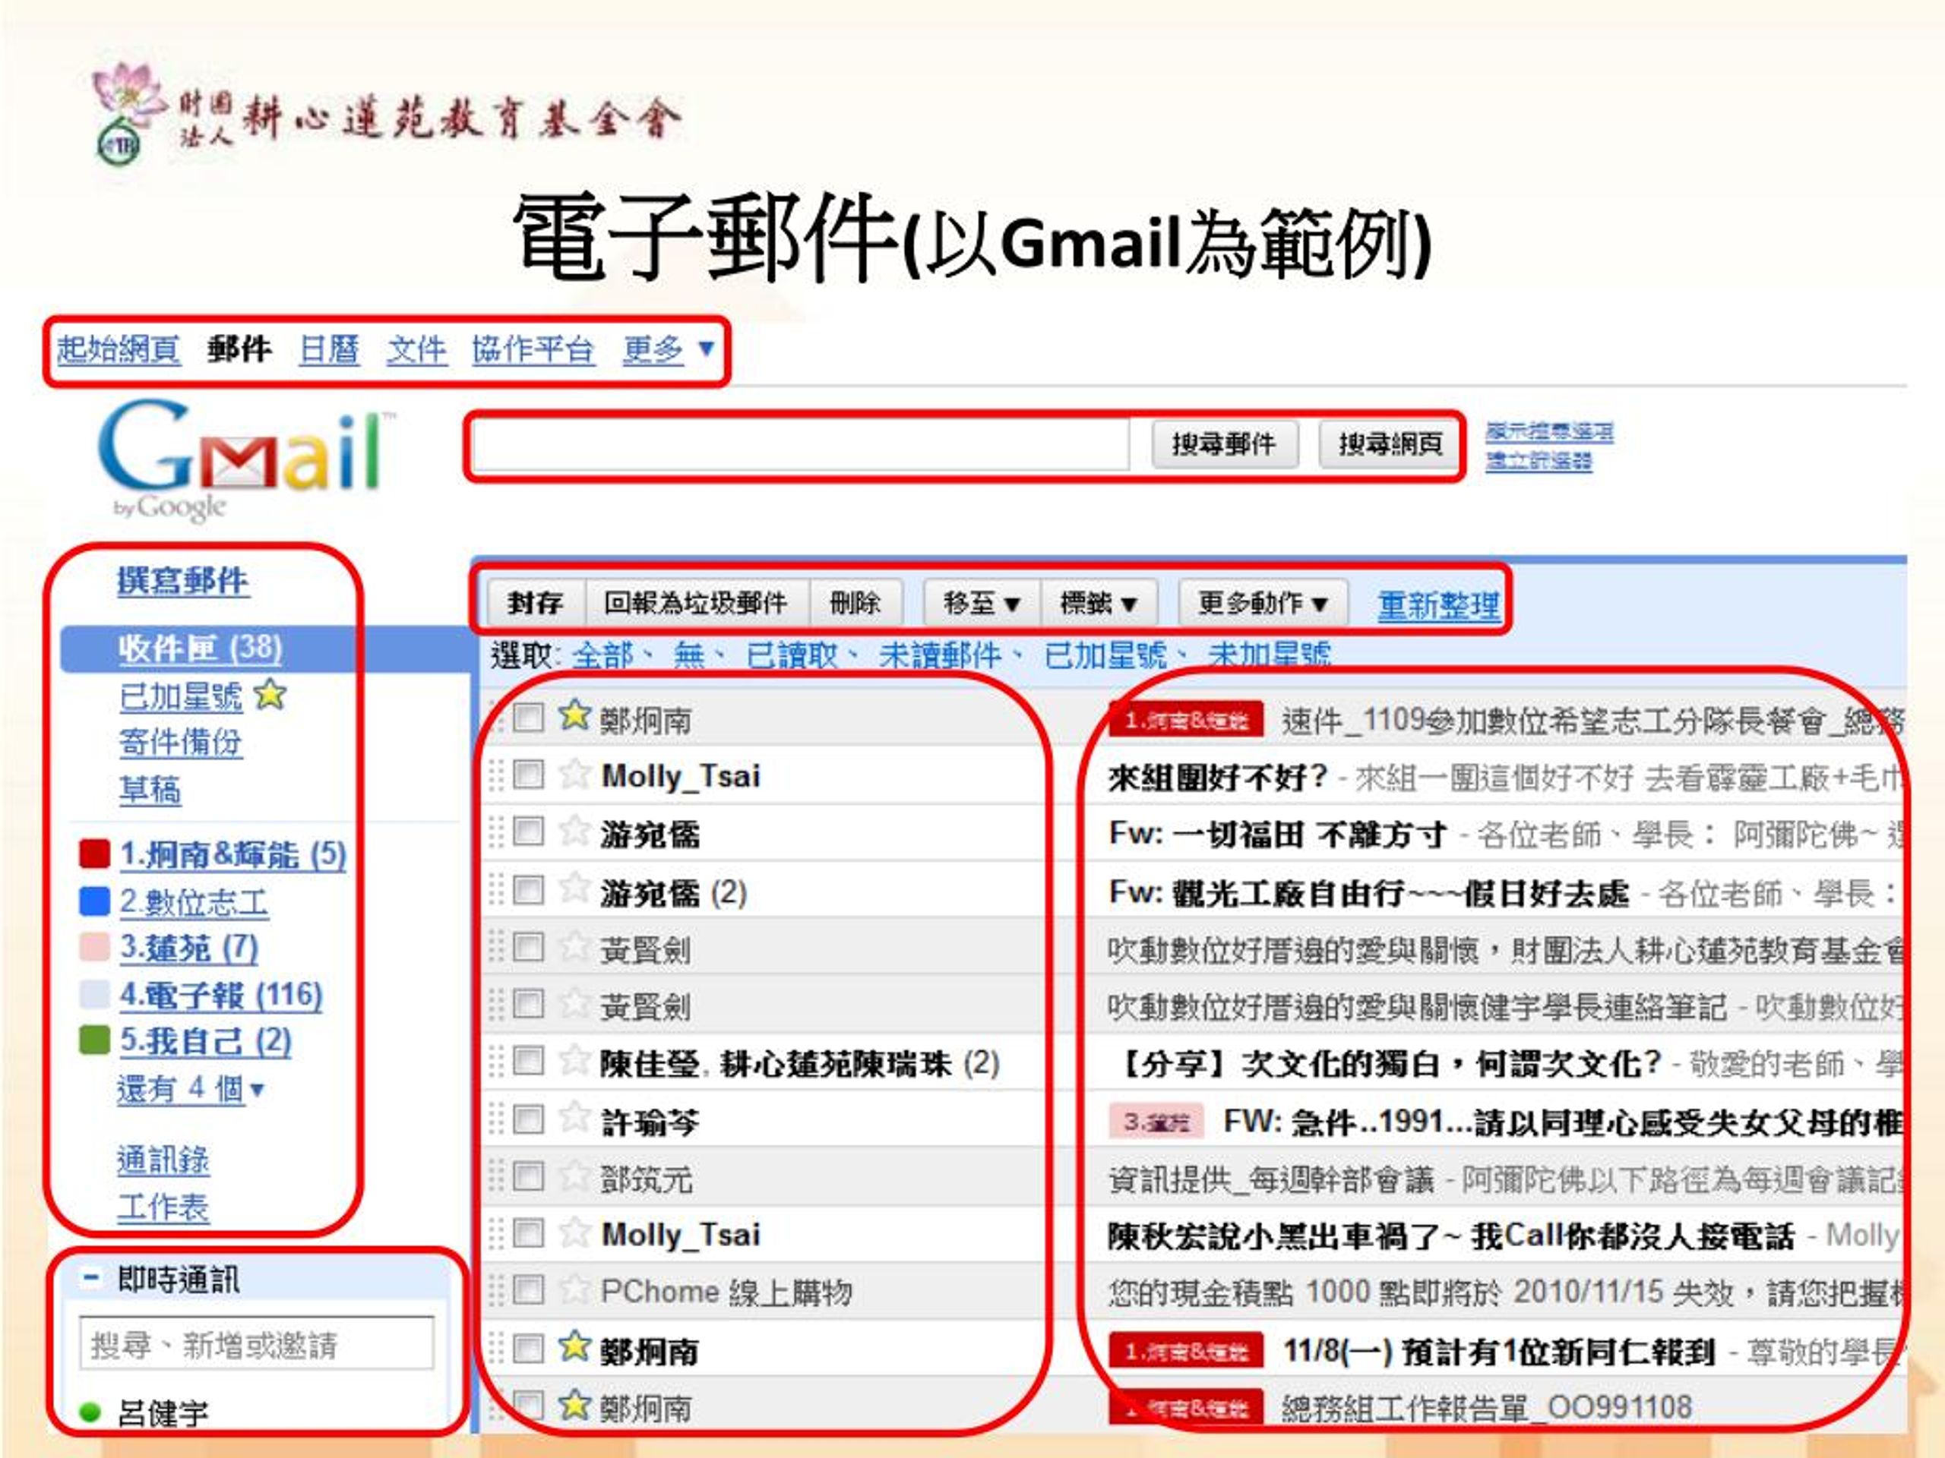Viewport: 1945px width, 1458px height.
Task: Click 顯示搜尋選項 link
Action: pyautogui.click(x=1549, y=431)
